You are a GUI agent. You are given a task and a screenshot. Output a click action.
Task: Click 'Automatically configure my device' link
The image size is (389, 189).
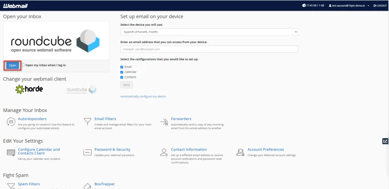143,96
